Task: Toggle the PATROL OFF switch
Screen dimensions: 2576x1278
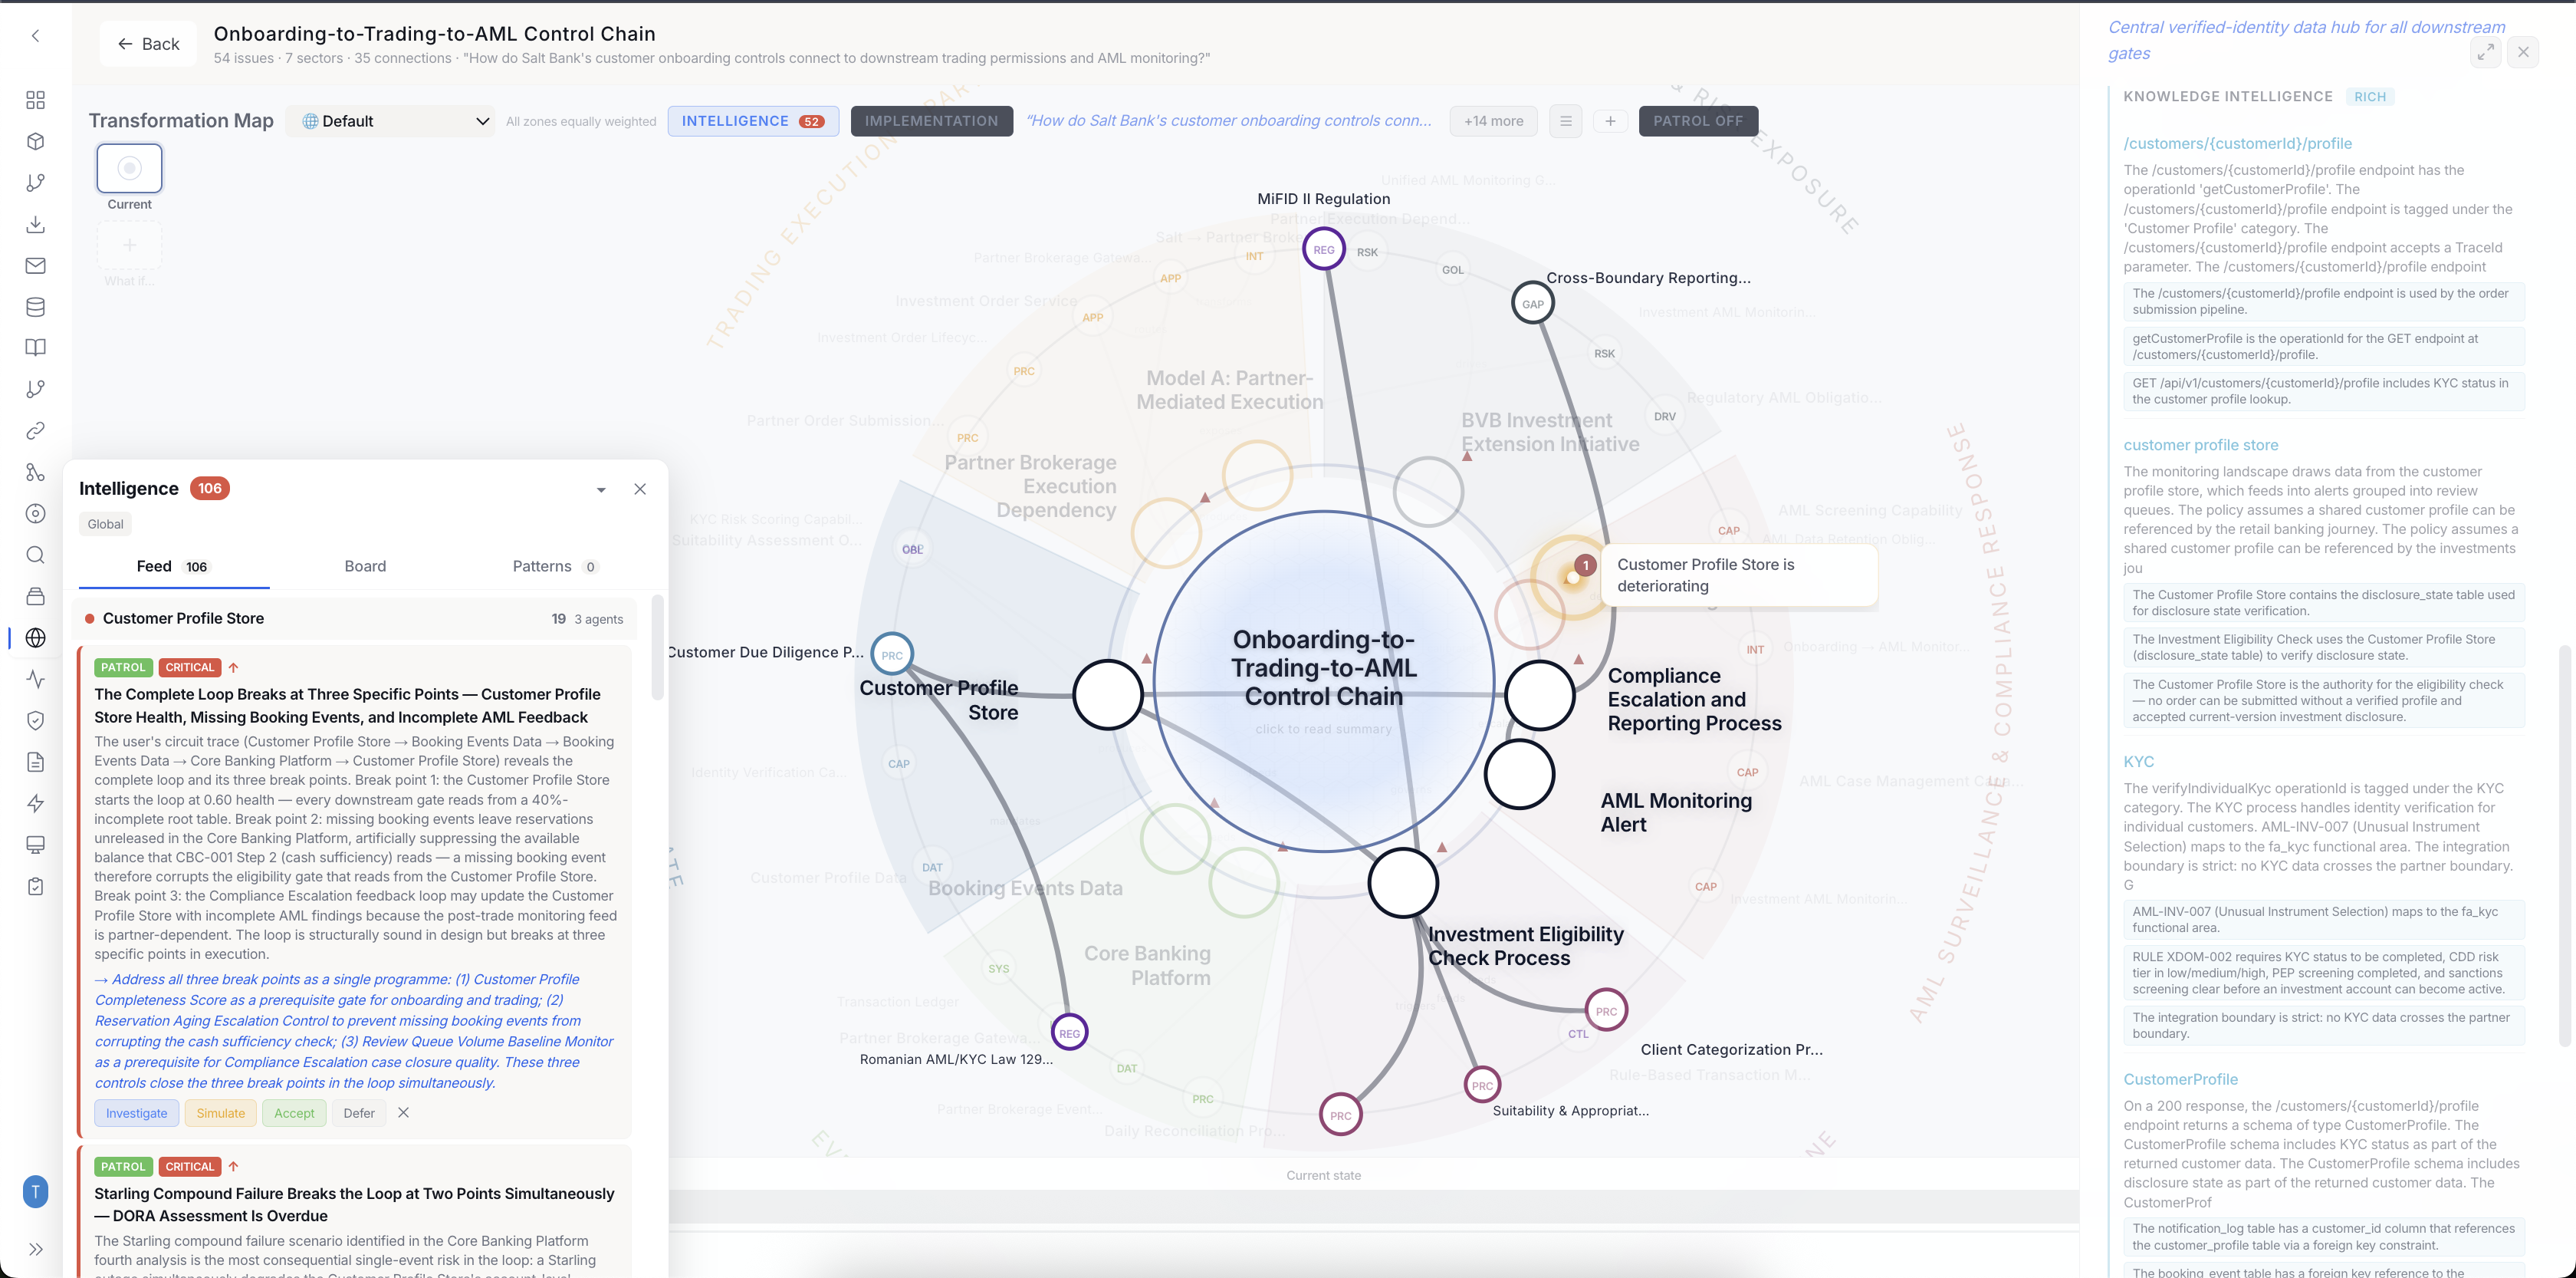Action: (x=1698, y=120)
